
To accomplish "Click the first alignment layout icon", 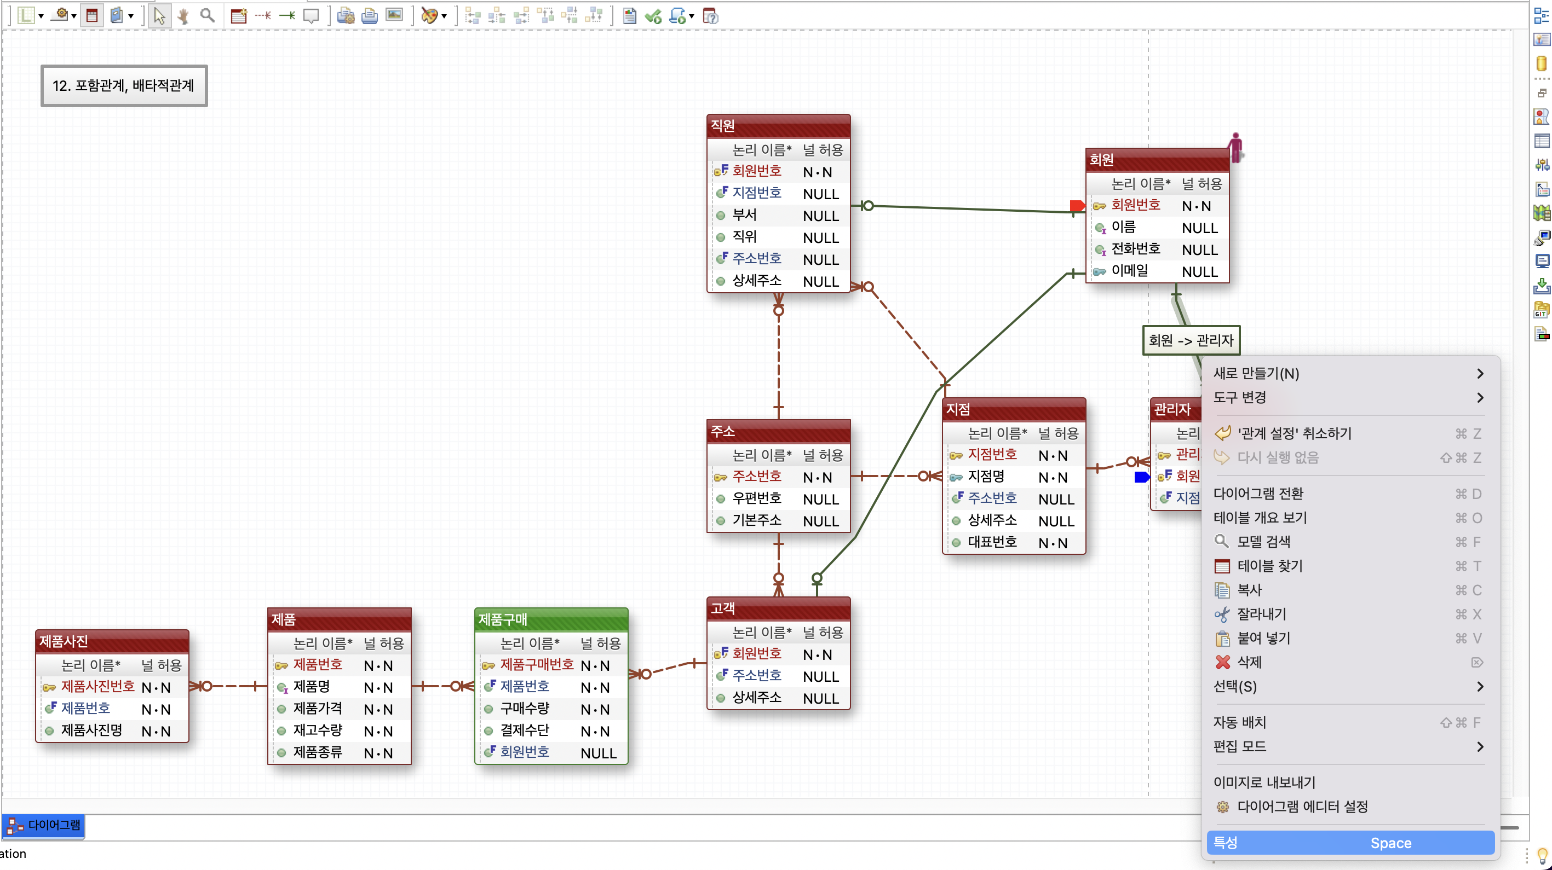I will [x=473, y=16].
